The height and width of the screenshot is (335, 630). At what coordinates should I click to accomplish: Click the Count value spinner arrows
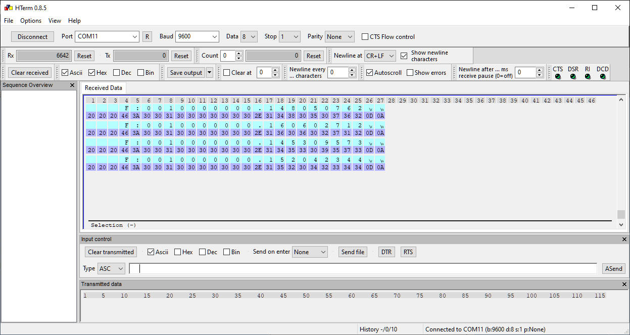(239, 56)
